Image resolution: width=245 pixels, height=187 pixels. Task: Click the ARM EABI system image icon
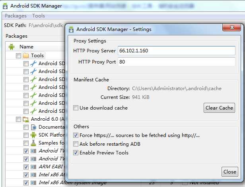click(x=33, y=167)
